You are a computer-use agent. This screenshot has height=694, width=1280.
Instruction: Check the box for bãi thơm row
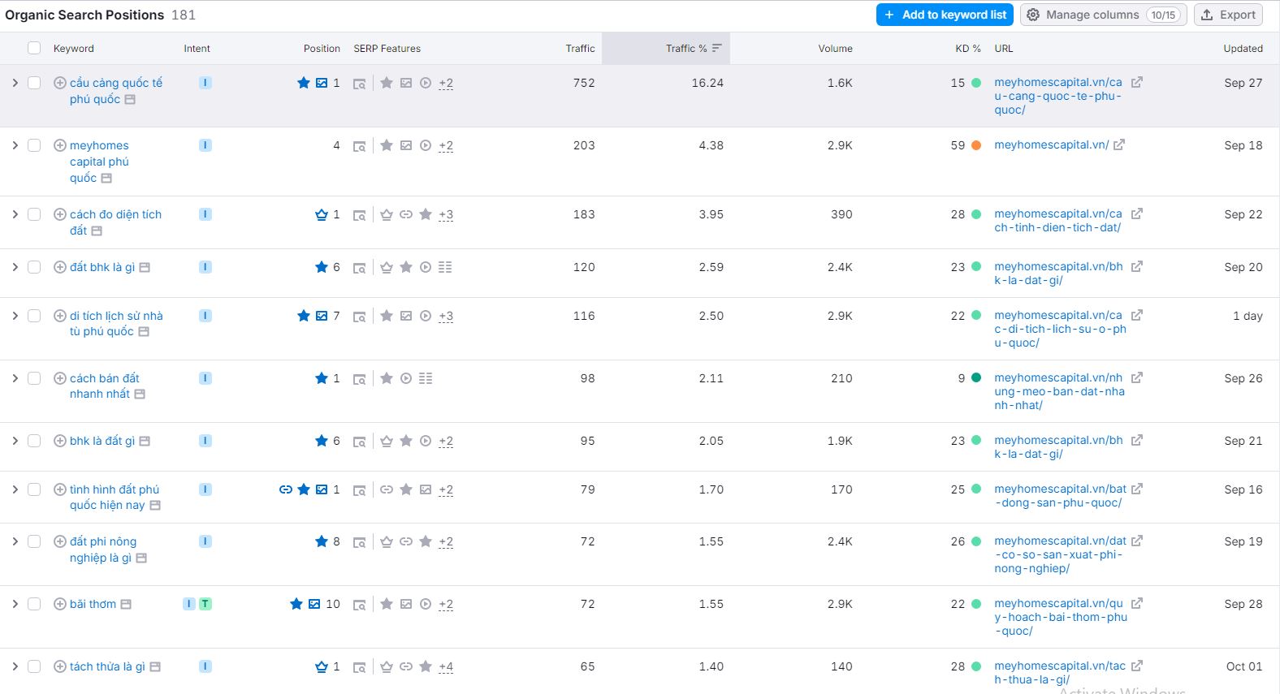coord(34,604)
